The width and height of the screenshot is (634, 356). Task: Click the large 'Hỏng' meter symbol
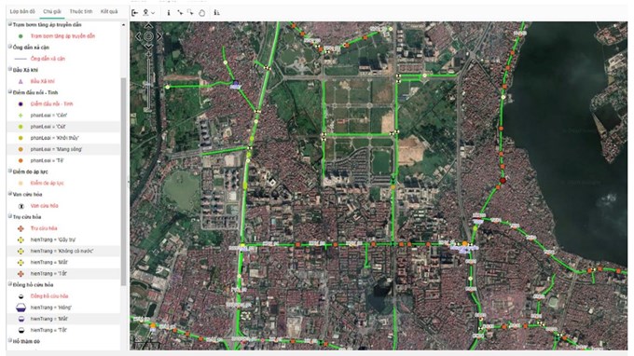[x=21, y=308]
